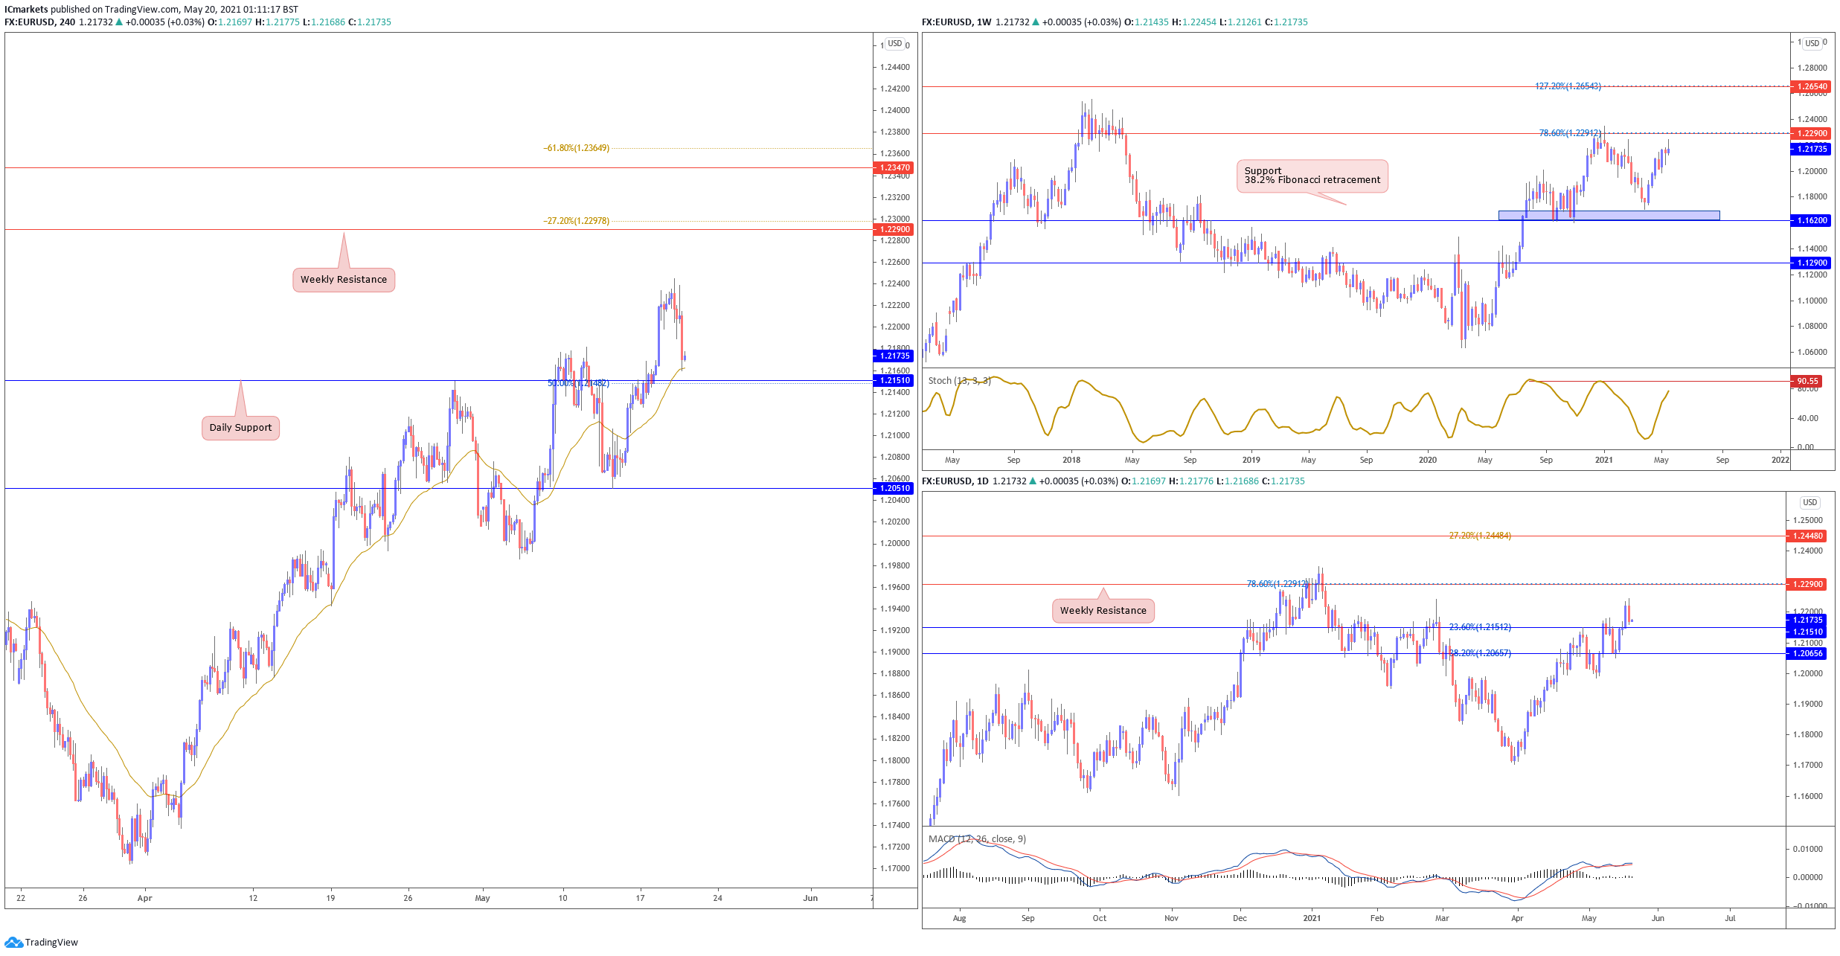This screenshot has width=1840, height=956.
Task: Click 78.60%(1.22912) label on weekly chart
Action: coord(1570,134)
